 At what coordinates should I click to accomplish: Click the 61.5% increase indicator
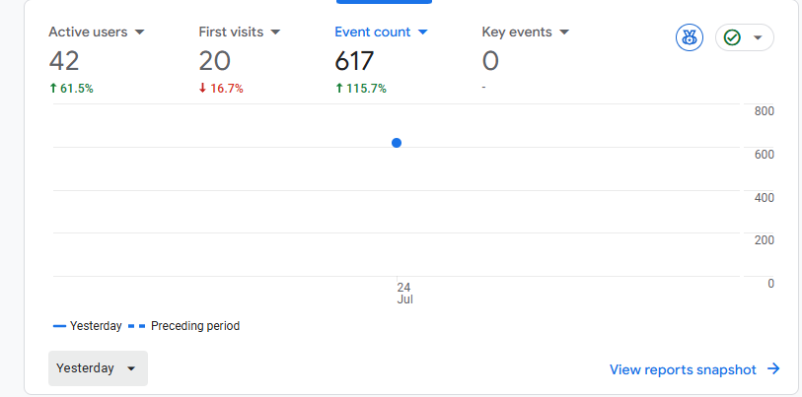pos(71,89)
